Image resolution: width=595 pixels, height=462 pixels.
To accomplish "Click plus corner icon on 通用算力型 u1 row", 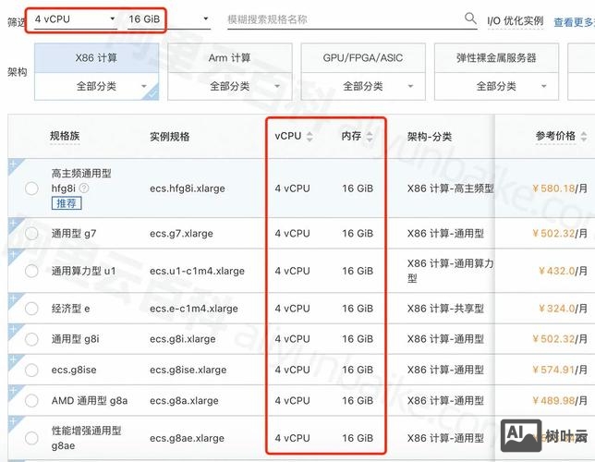I will [x=13, y=254].
